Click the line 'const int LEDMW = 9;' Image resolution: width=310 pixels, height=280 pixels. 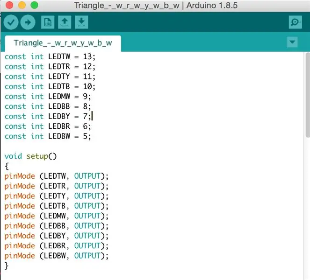pyautogui.click(x=48, y=97)
